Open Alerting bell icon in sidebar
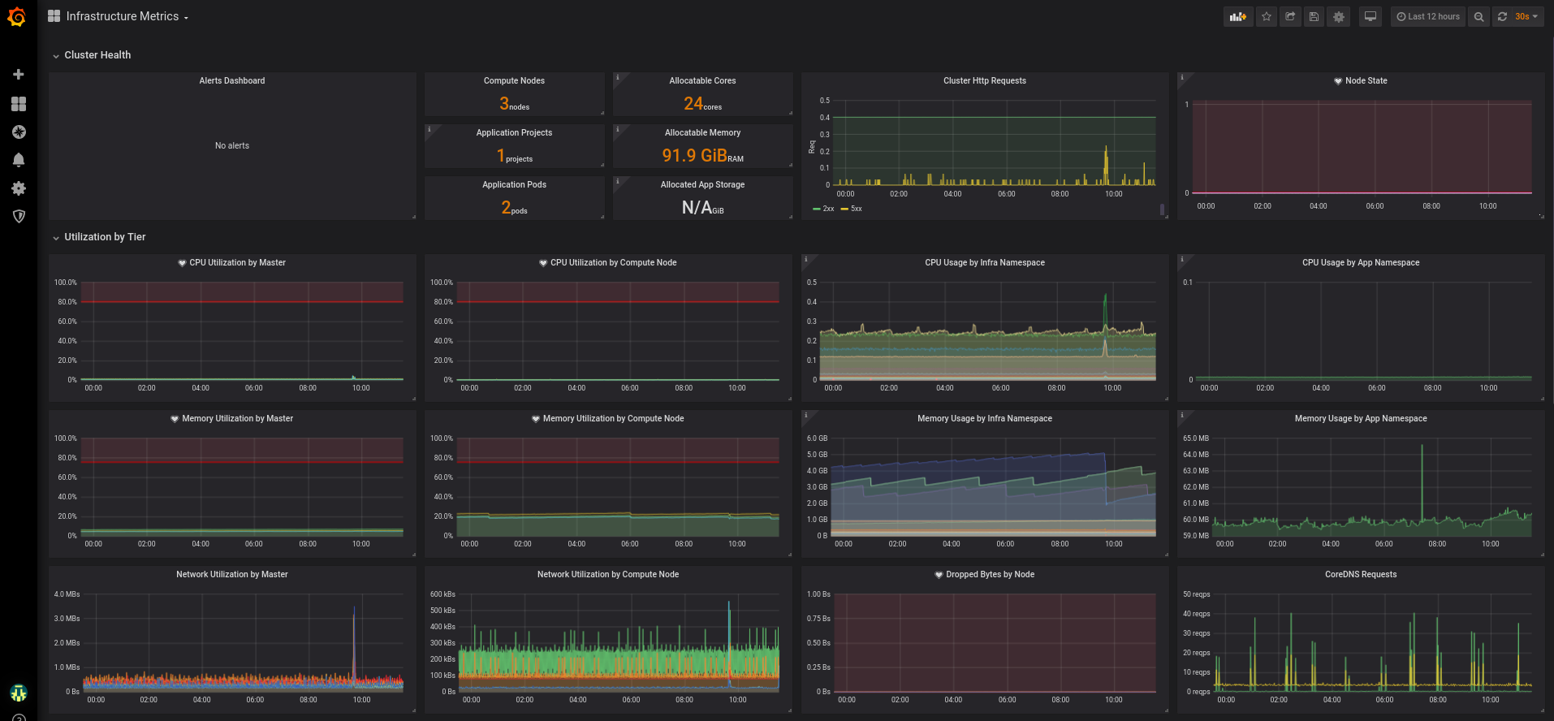 19,160
